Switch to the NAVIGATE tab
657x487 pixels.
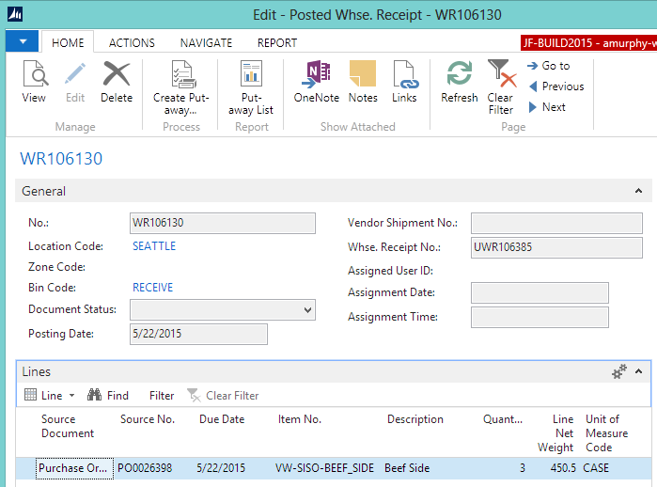point(206,42)
